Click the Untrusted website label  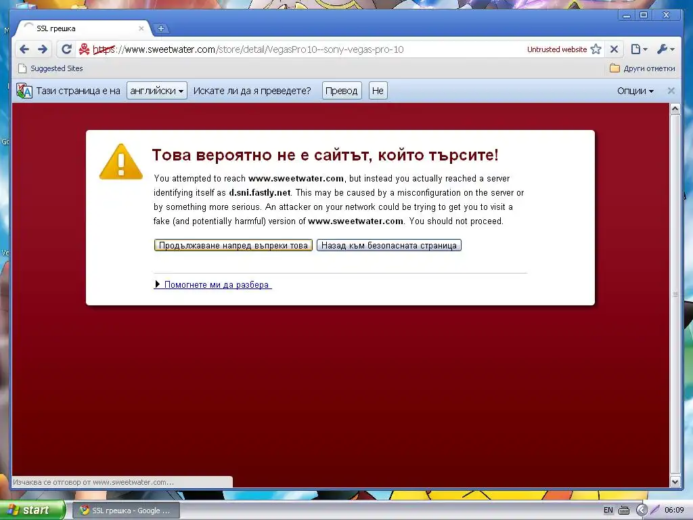tap(557, 49)
